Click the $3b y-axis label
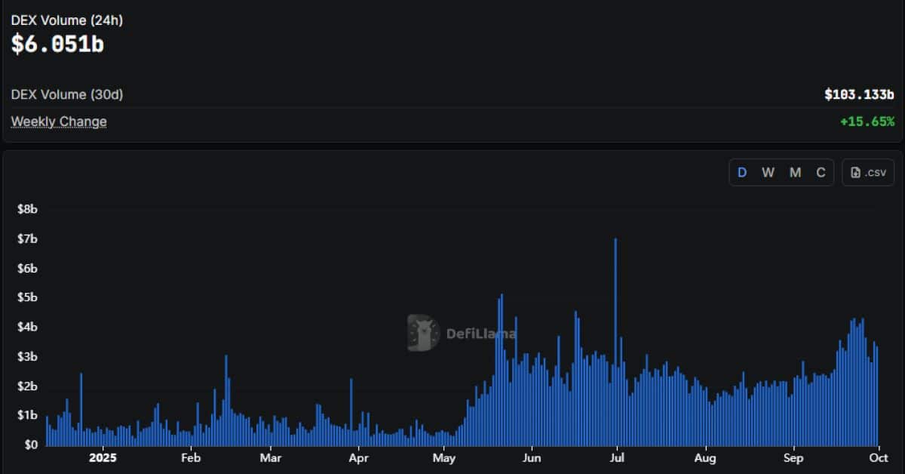The height and width of the screenshot is (474, 905). (27, 357)
